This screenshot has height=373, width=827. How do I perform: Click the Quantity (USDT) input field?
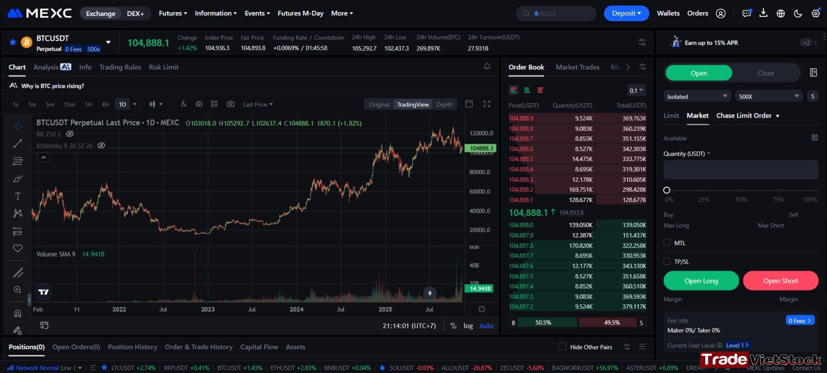[x=741, y=170]
